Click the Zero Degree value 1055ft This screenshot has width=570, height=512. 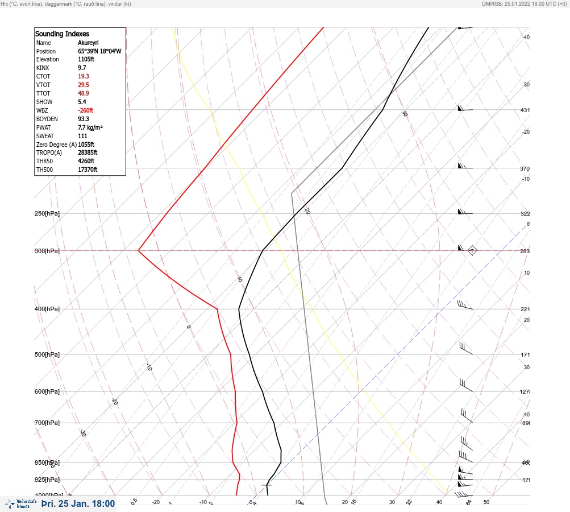tap(86, 144)
